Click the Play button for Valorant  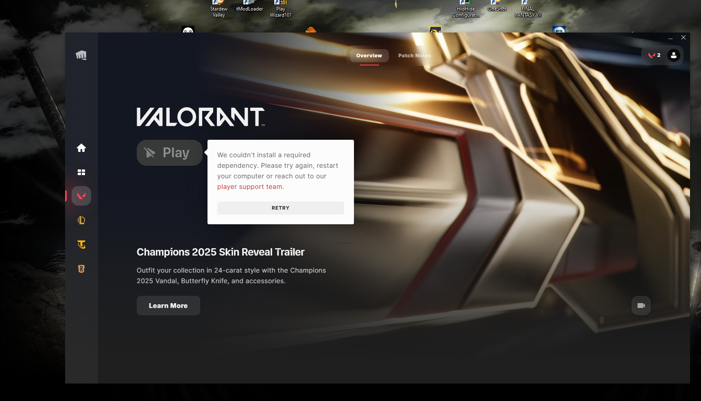coord(169,153)
